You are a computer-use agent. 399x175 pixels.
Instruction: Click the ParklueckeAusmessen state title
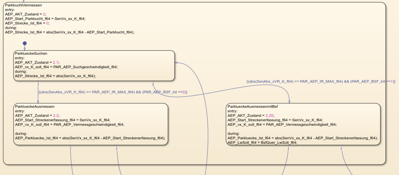pos(35,106)
